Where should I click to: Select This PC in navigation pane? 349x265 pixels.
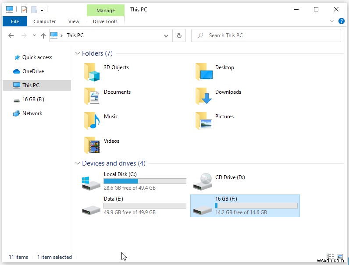click(37, 85)
